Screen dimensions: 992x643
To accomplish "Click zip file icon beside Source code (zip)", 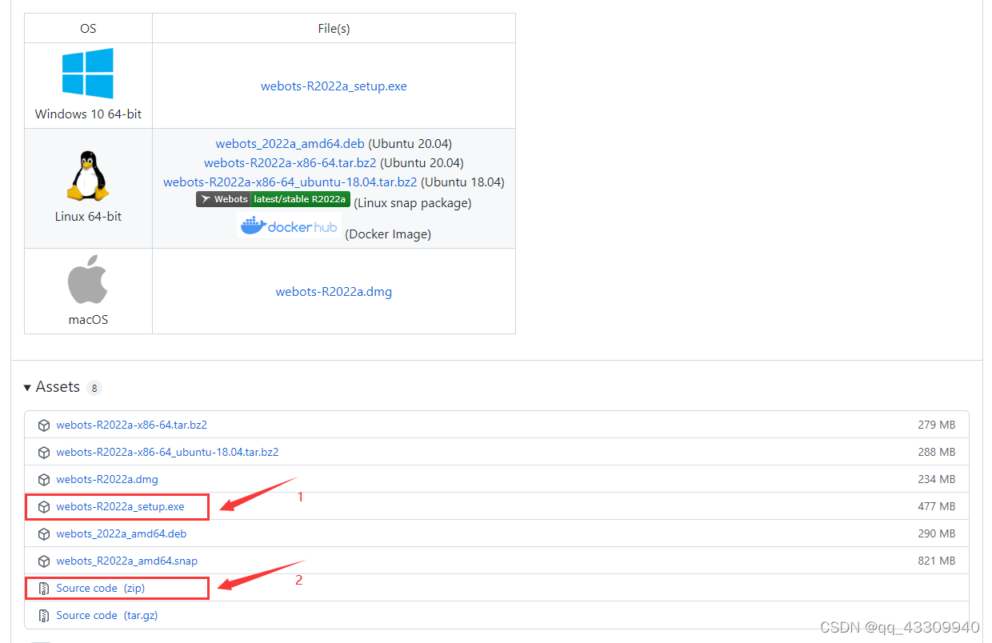I will [x=44, y=589].
